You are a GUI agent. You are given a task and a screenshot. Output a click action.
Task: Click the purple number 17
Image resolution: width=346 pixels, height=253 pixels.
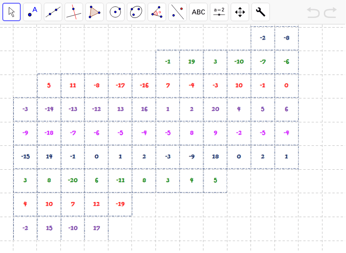click(x=96, y=228)
